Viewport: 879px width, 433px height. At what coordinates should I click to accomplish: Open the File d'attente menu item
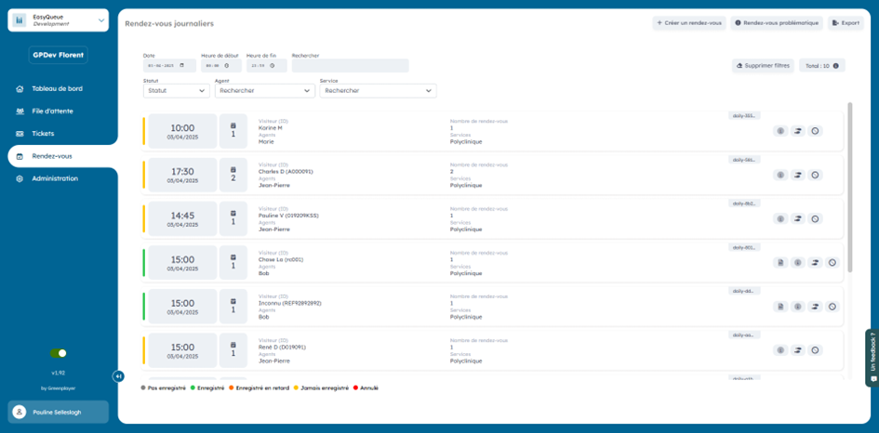coord(51,112)
